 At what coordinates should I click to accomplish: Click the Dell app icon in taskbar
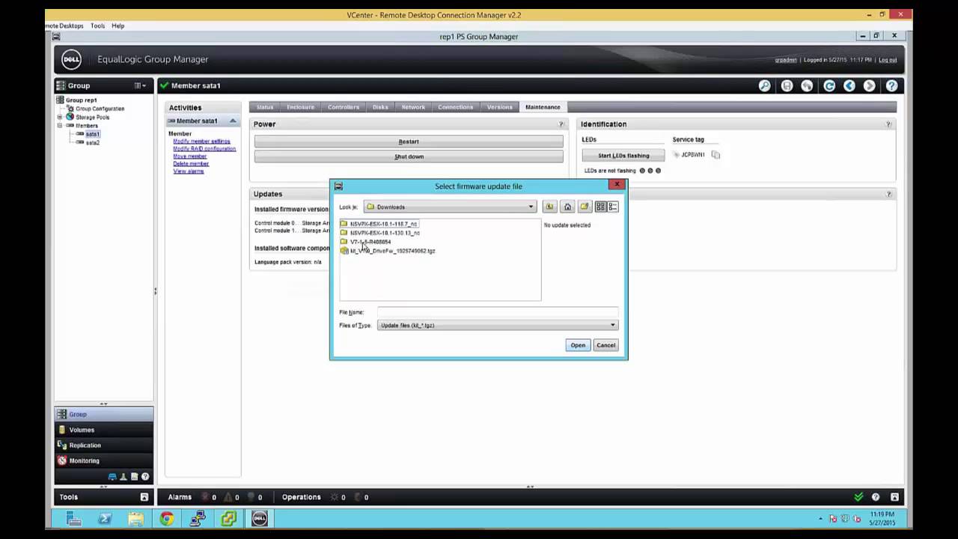pyautogui.click(x=260, y=519)
